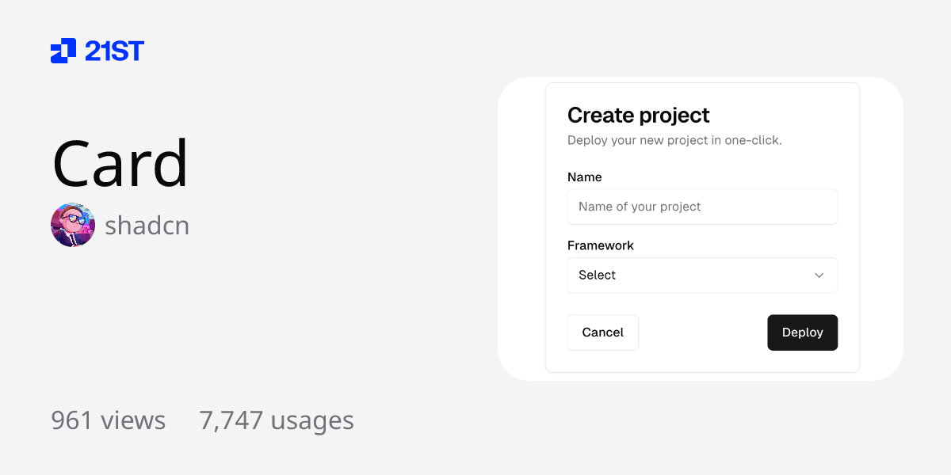The image size is (951, 475).
Task: Click the chevron icon on the Framework select
Action: [819, 275]
